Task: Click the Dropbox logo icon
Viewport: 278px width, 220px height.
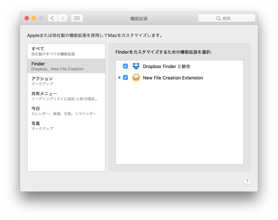Action: (x=136, y=66)
